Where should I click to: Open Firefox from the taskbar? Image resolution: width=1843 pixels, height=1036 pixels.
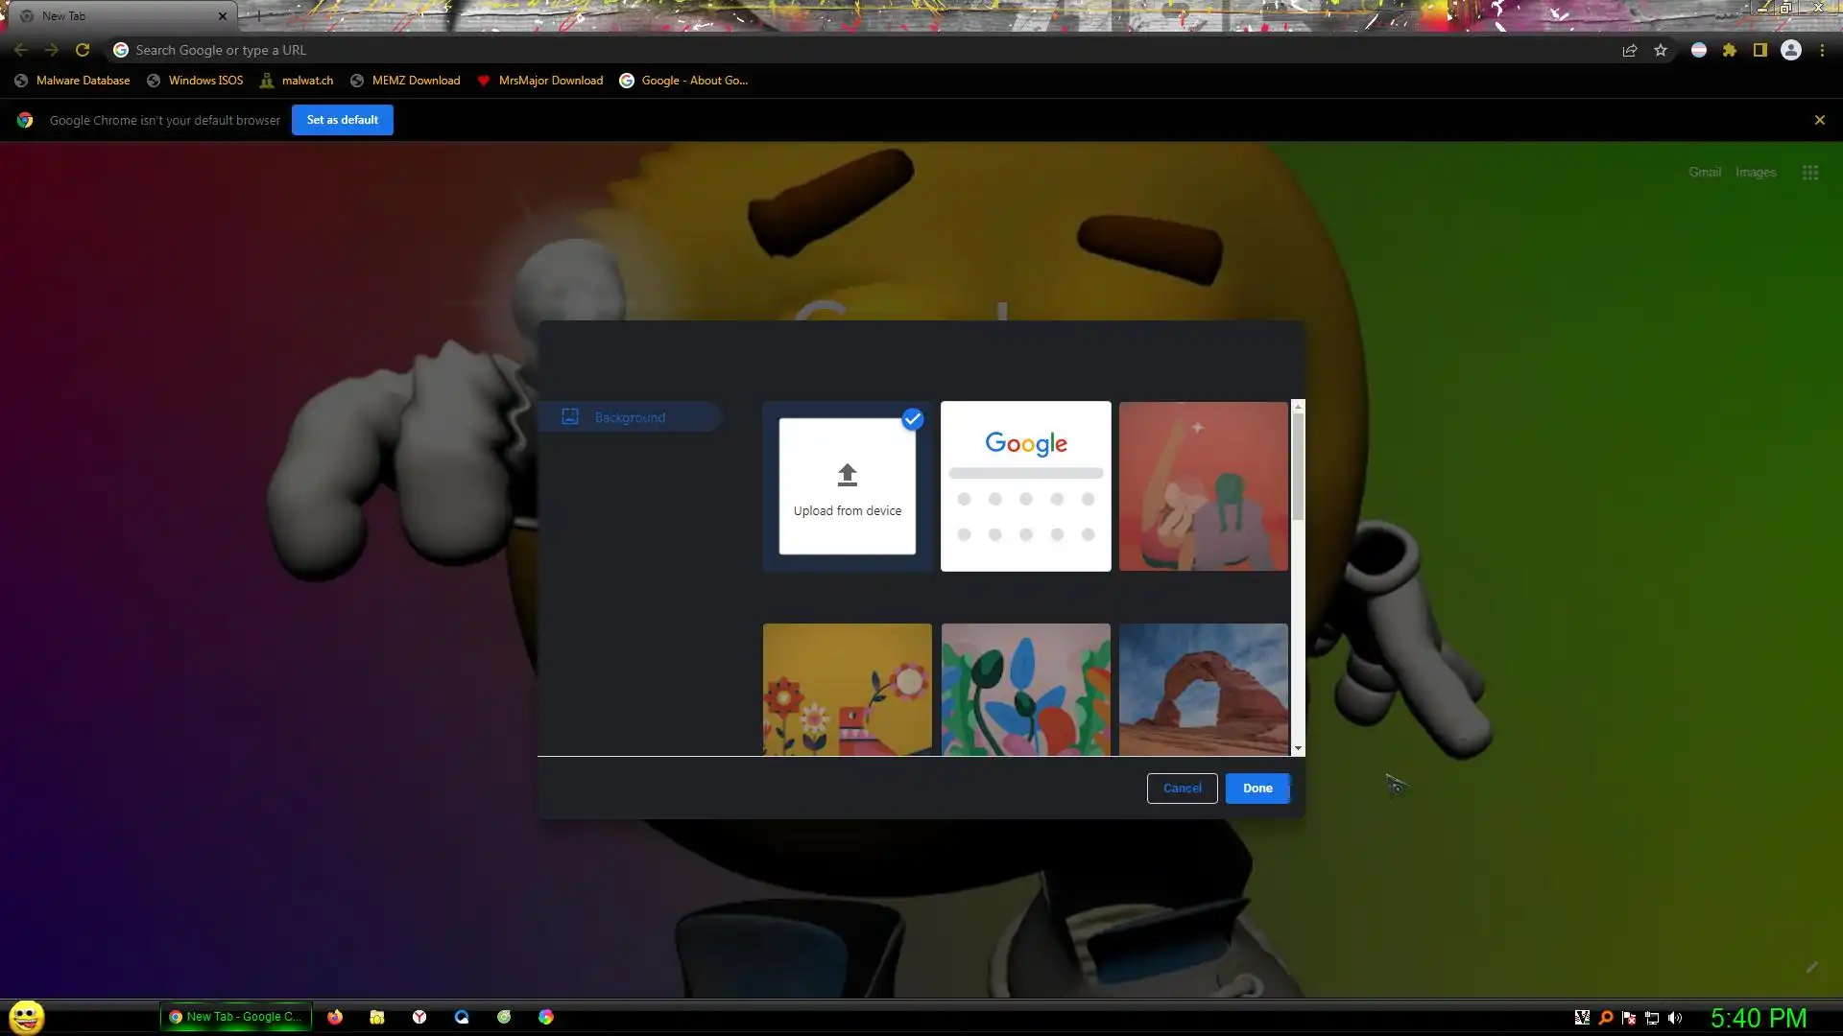point(335,1017)
